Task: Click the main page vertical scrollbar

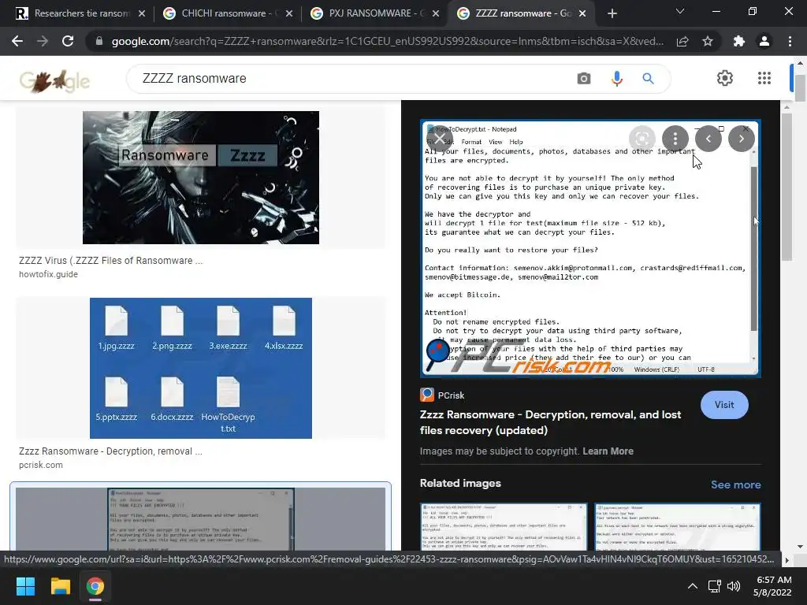Action: 799,87
